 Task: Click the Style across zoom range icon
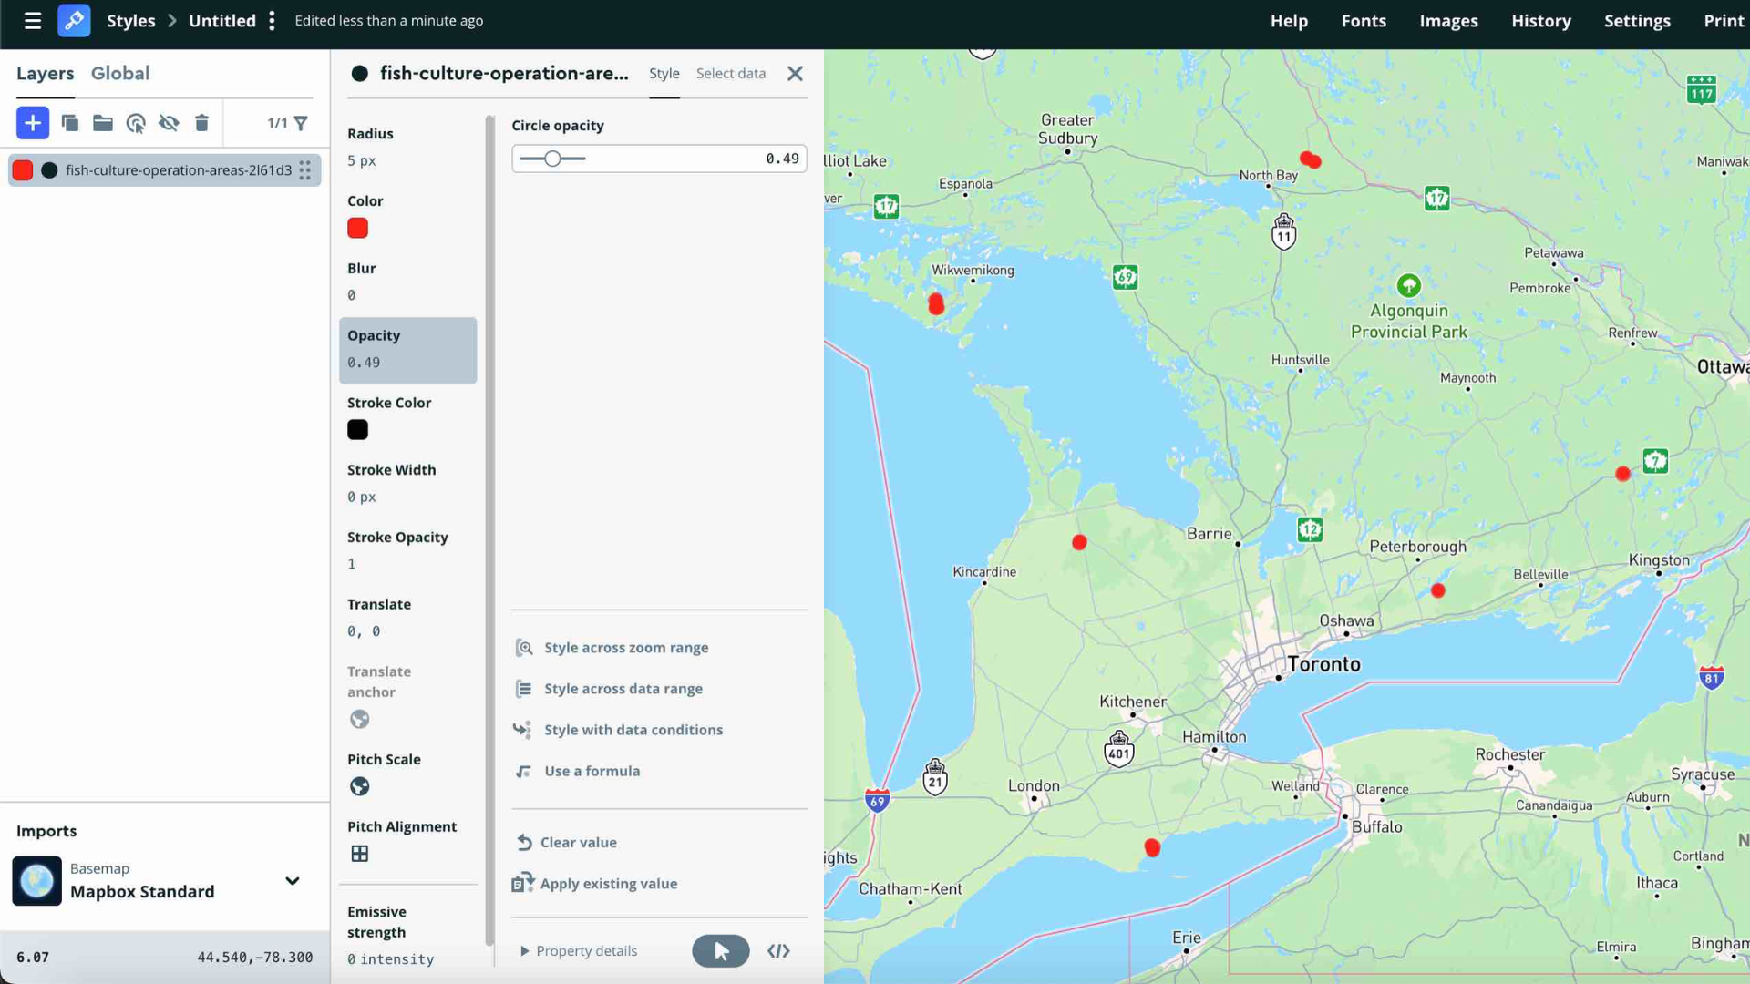(x=524, y=647)
